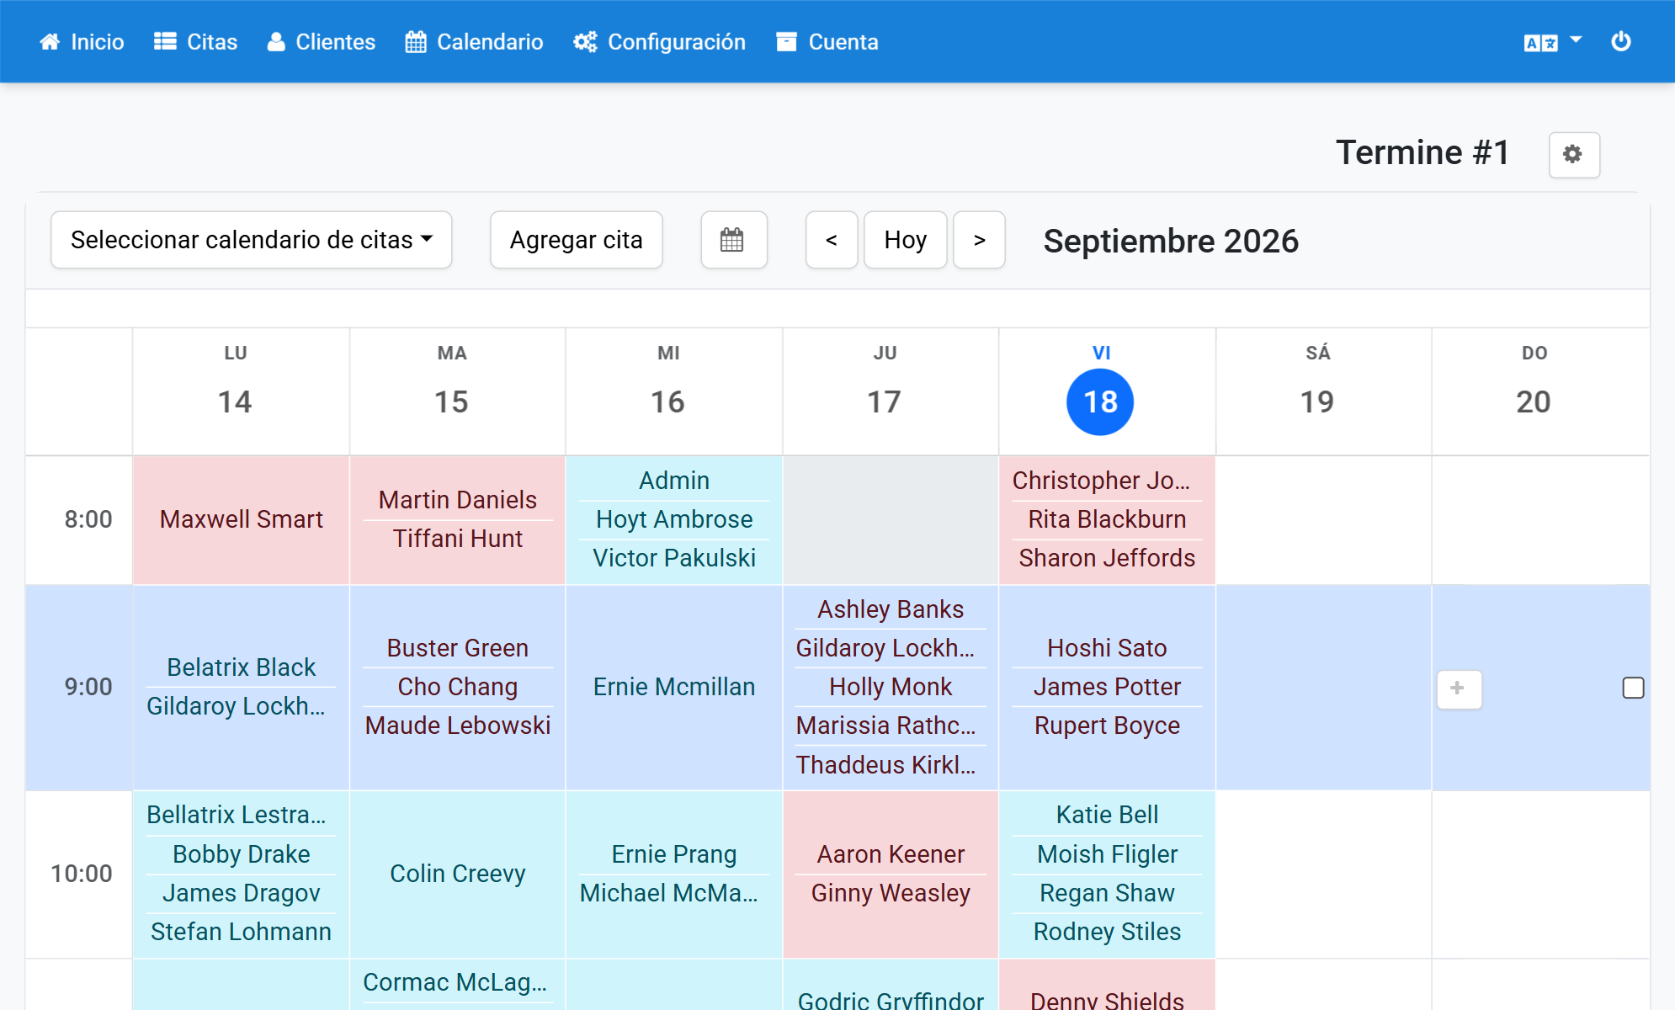
Task: Open the Cuenta menu item
Action: coord(827,41)
